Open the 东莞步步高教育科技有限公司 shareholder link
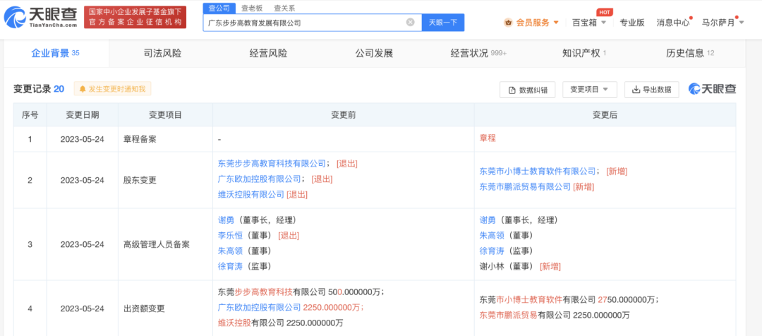Image resolution: width=762 pixels, height=336 pixels. [272, 163]
